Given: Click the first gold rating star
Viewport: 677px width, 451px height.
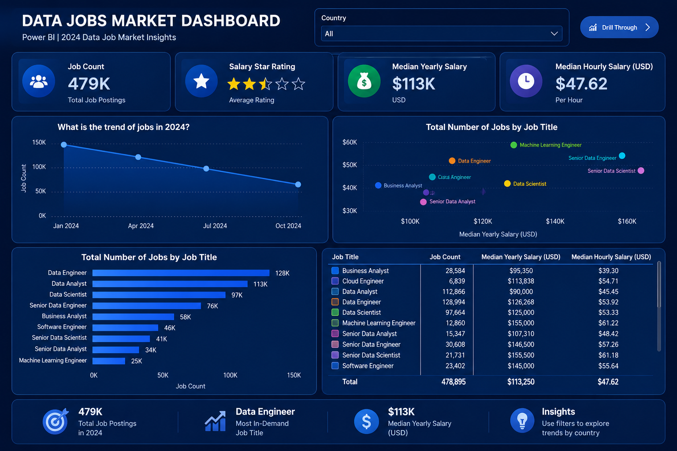Looking at the screenshot, I should [x=234, y=84].
